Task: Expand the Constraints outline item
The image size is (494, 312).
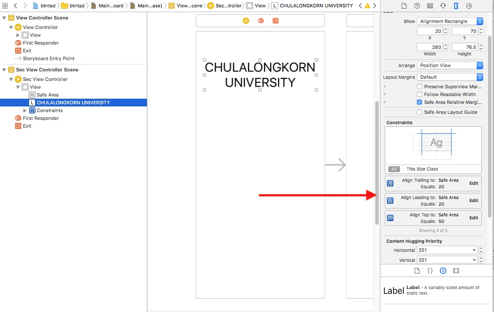Action: (25, 110)
